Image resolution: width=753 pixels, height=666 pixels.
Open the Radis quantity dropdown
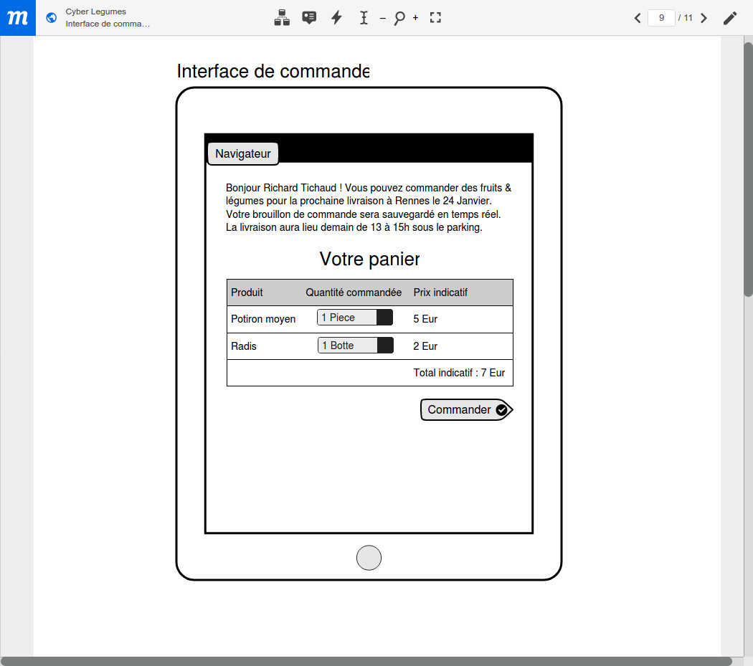pos(356,346)
